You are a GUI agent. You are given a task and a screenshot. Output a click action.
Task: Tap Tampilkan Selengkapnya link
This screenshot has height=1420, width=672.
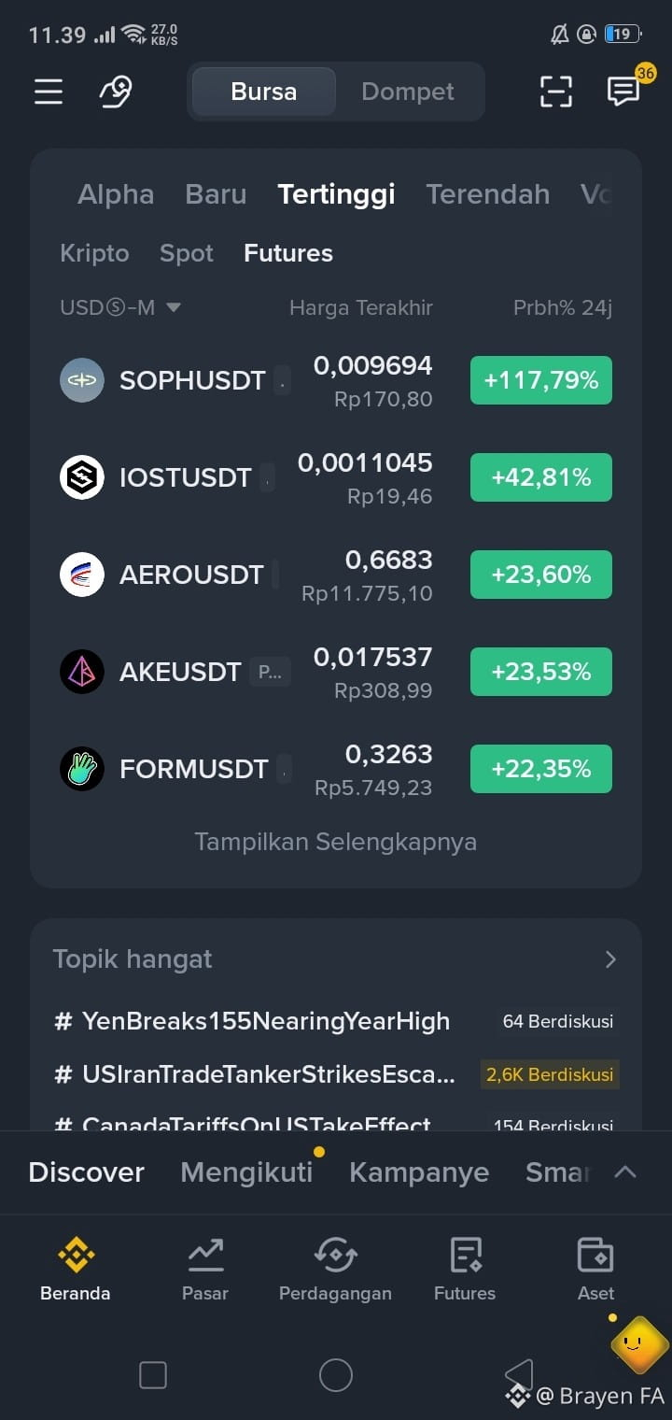(335, 842)
